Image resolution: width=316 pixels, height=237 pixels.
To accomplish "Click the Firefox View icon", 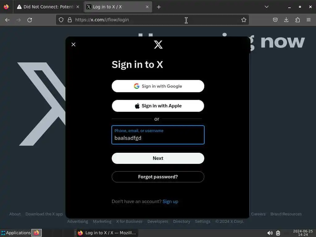I will tap(6, 7).
